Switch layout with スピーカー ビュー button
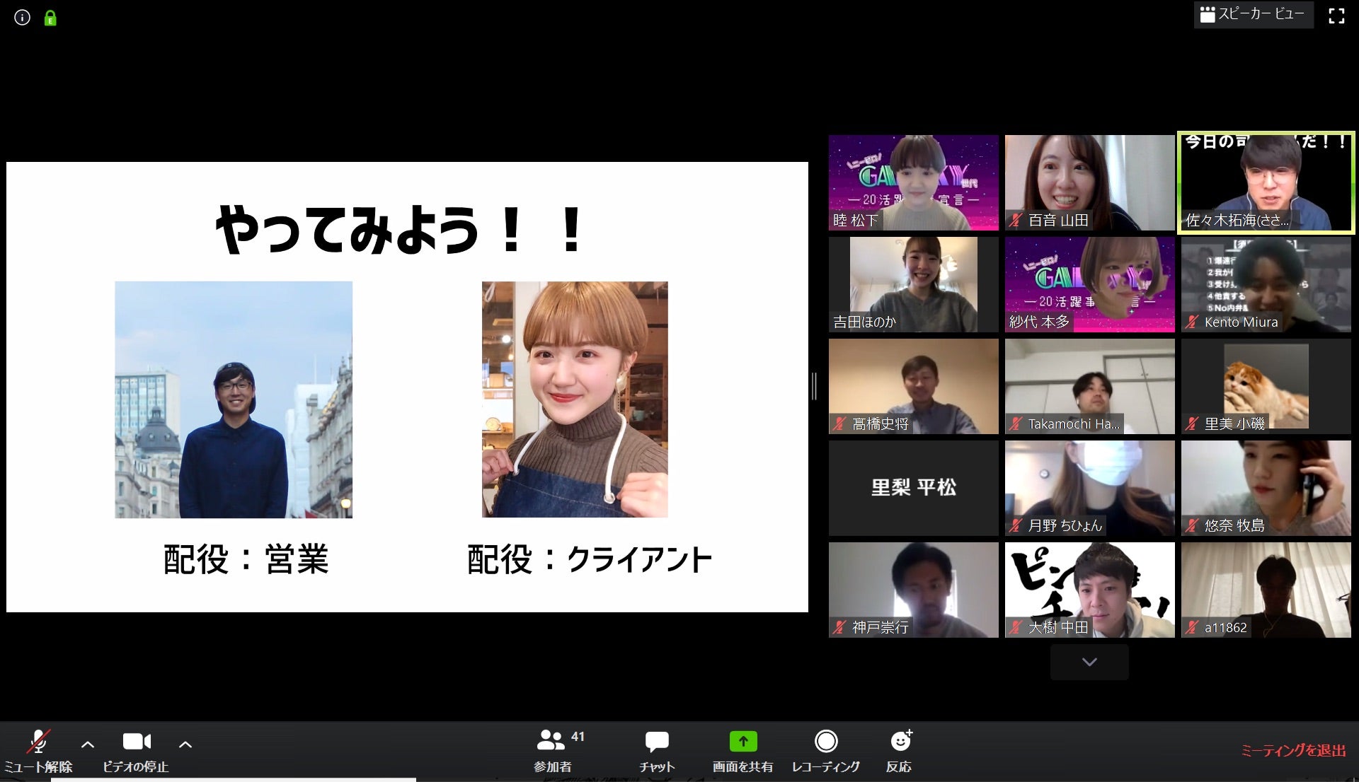The width and height of the screenshot is (1359, 782). pyautogui.click(x=1253, y=14)
